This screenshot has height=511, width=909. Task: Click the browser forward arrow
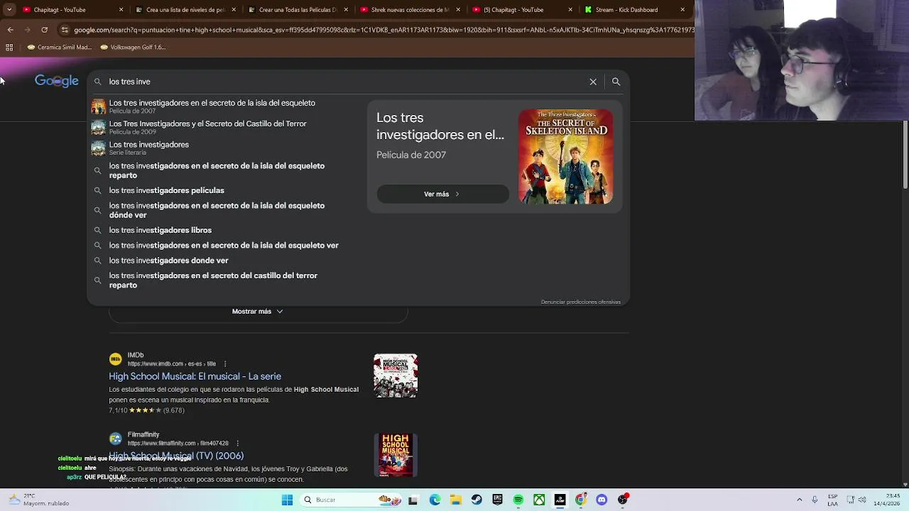27,30
